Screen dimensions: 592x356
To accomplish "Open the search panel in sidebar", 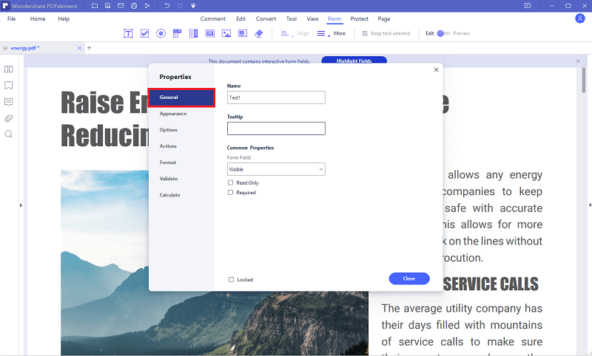I will coord(8,134).
